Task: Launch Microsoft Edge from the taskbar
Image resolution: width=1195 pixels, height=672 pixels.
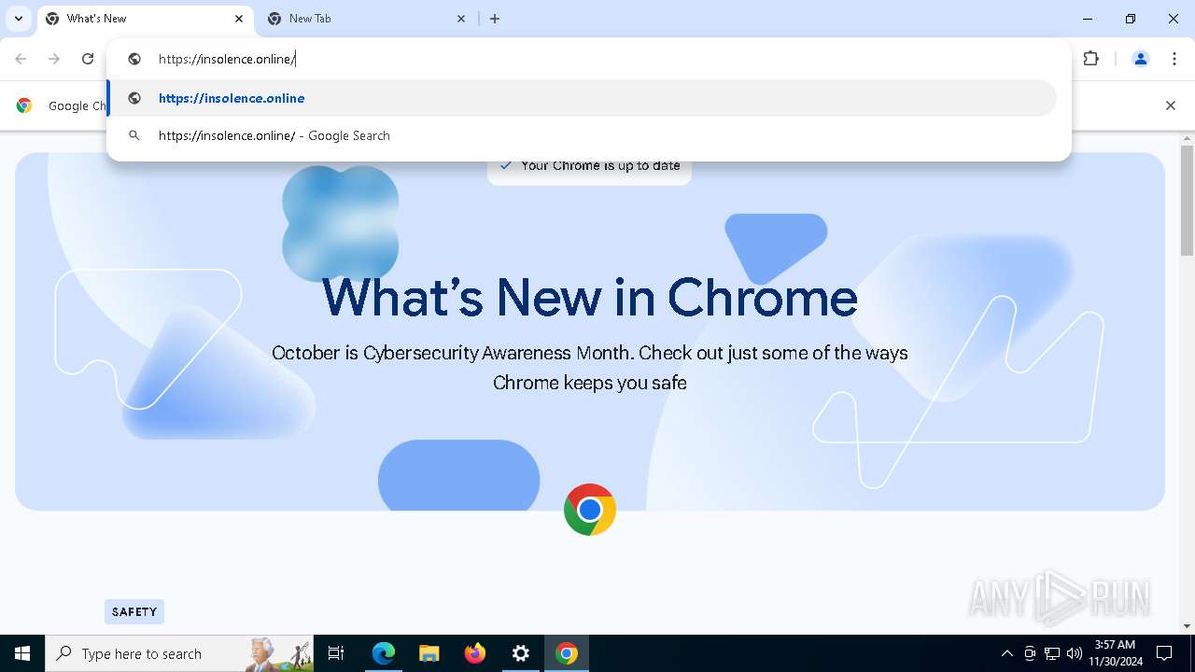Action: pos(384,653)
